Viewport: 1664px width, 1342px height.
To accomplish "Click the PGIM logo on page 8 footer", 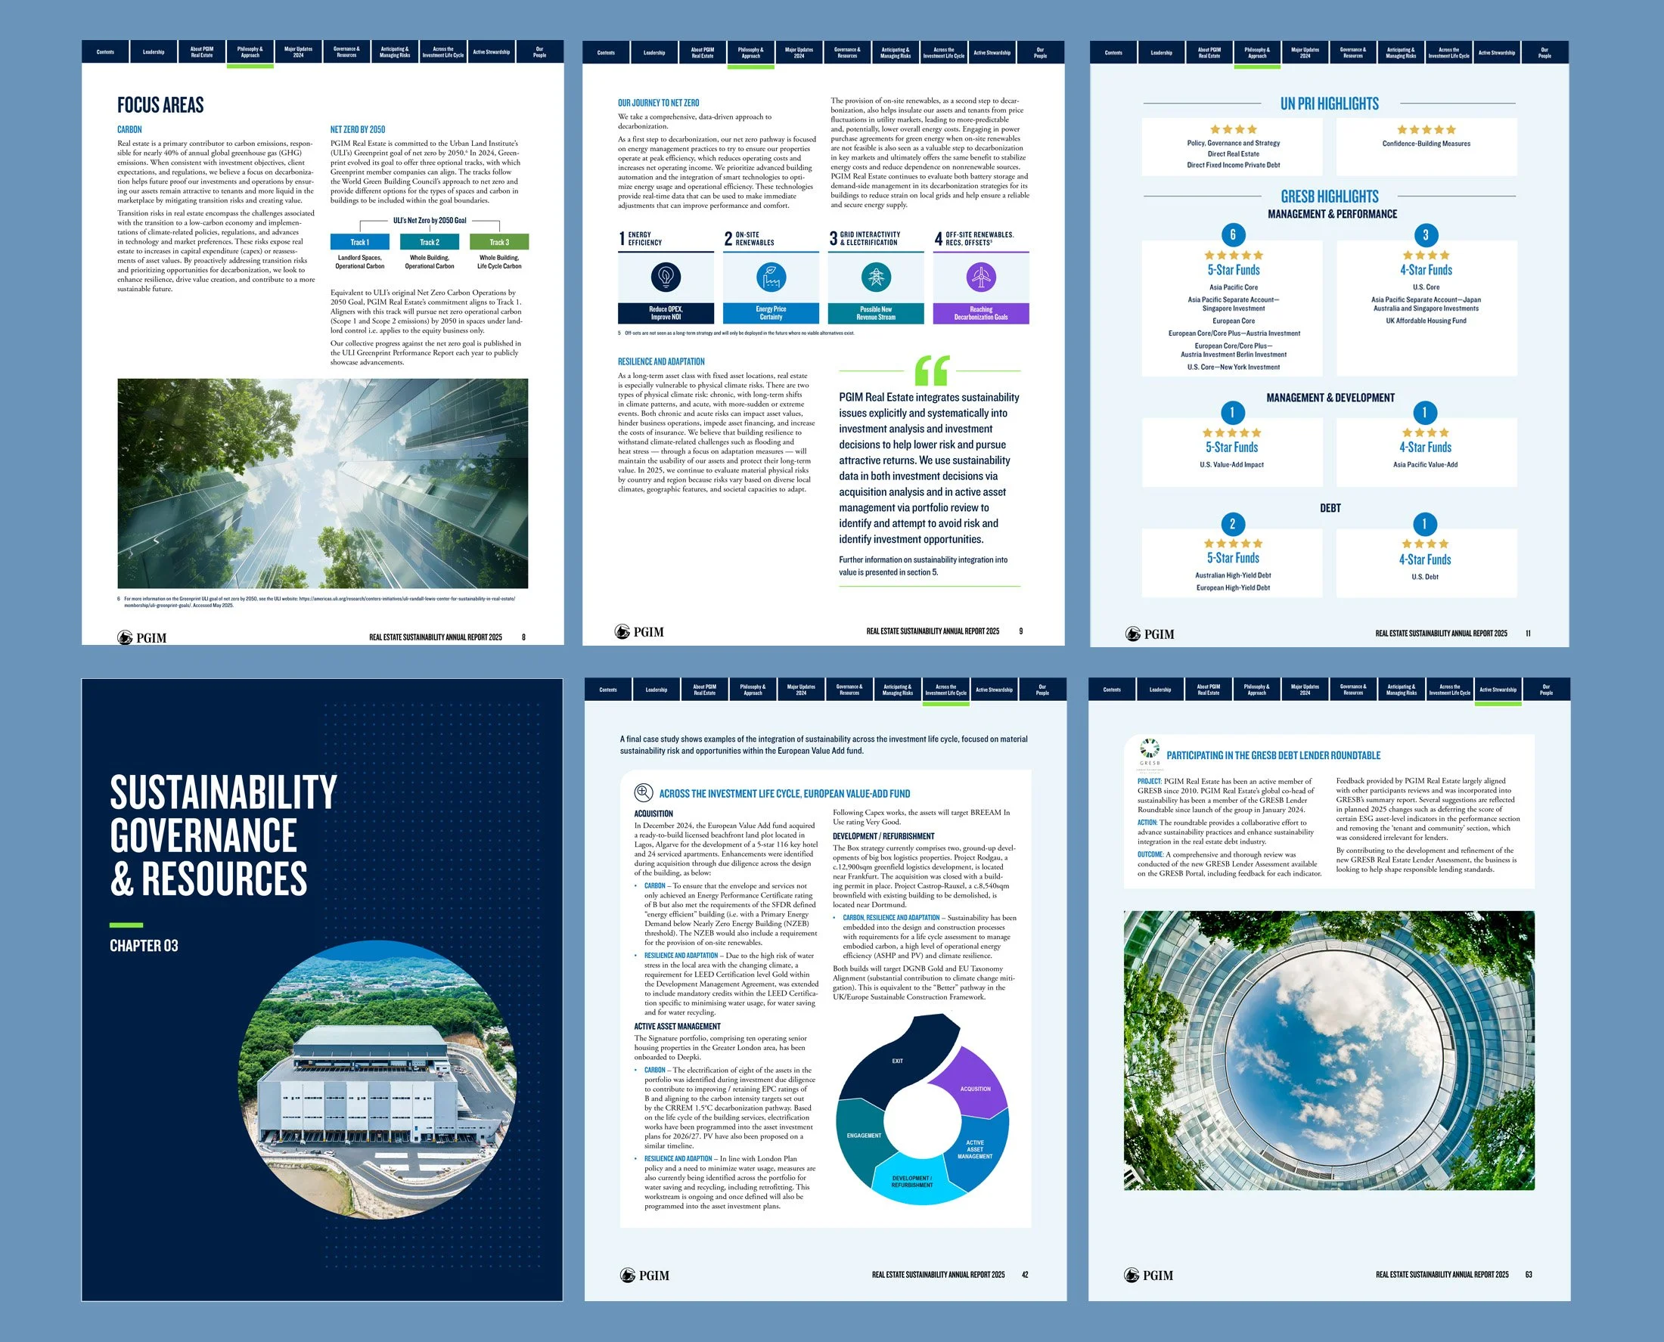I will click(x=142, y=637).
